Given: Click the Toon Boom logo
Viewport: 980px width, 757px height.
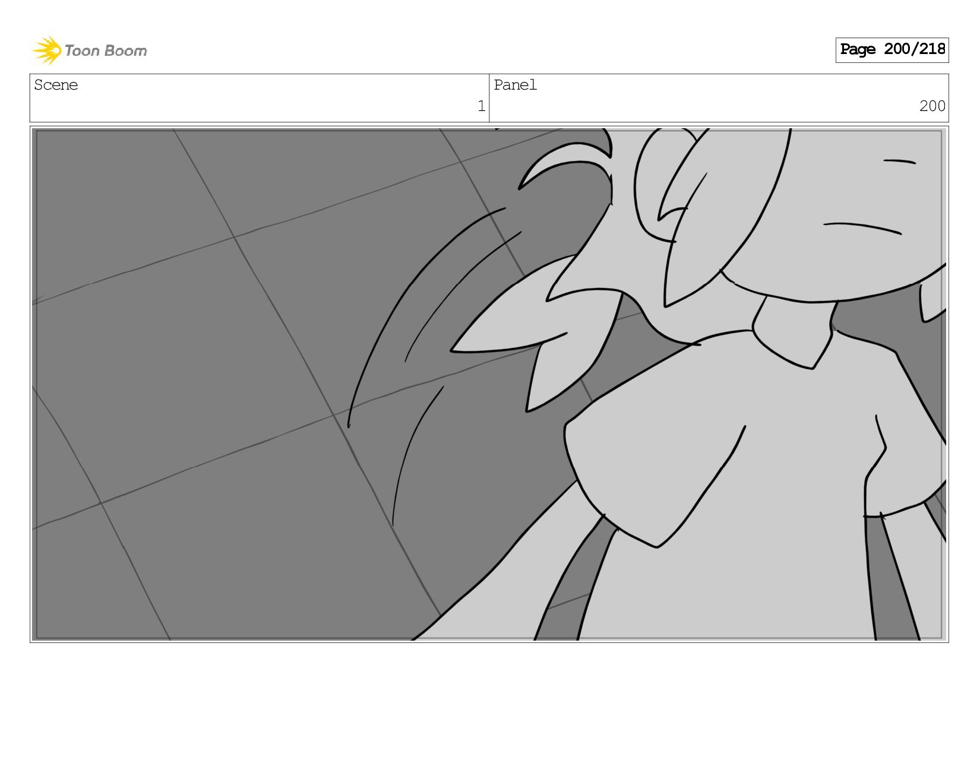Looking at the screenshot, I should click(x=89, y=50).
